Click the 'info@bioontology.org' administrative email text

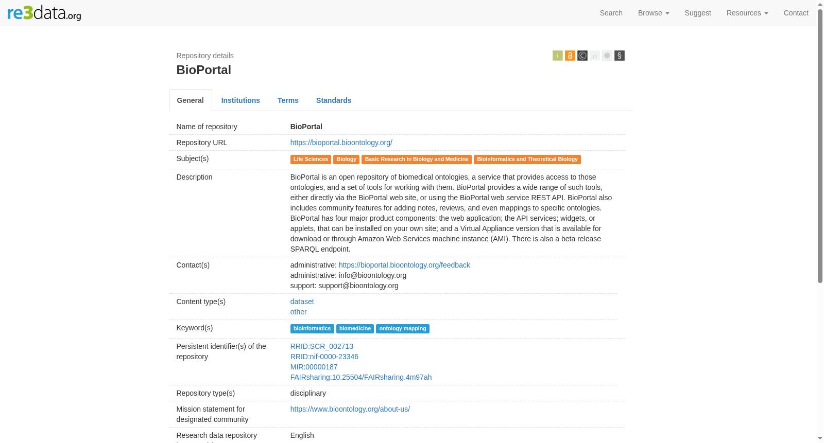pos(373,275)
